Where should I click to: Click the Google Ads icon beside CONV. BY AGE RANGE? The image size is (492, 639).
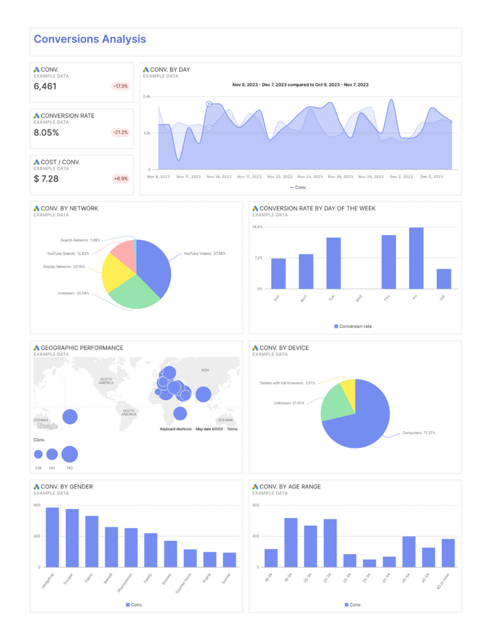click(x=255, y=487)
